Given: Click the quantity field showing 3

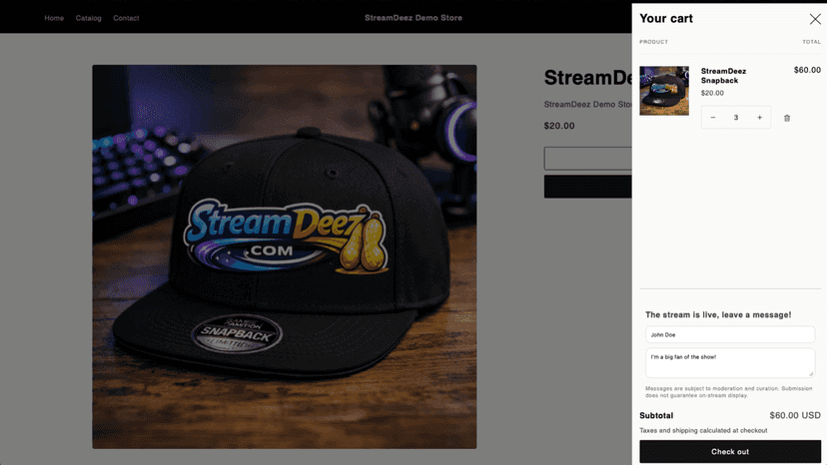Looking at the screenshot, I should point(736,118).
